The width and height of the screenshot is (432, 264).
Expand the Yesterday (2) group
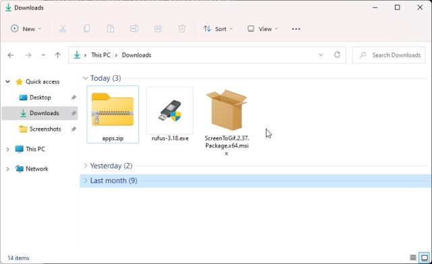tap(86, 166)
